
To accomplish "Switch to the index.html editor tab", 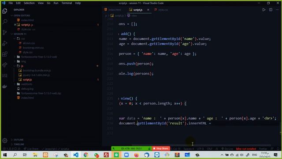I will pos(115,10).
